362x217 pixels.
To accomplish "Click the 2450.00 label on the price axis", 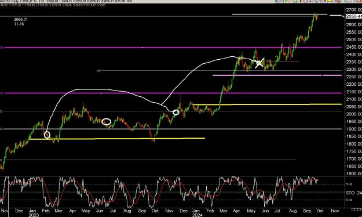I will point(354,47).
